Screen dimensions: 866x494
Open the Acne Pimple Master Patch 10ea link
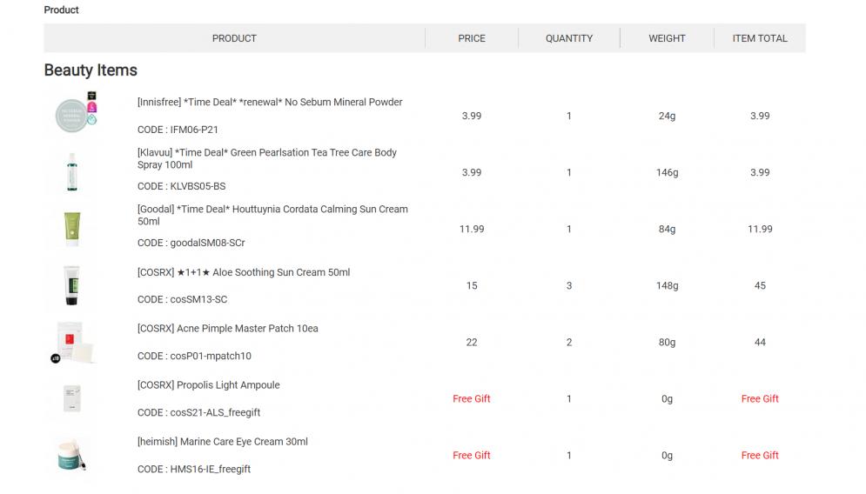pos(227,329)
